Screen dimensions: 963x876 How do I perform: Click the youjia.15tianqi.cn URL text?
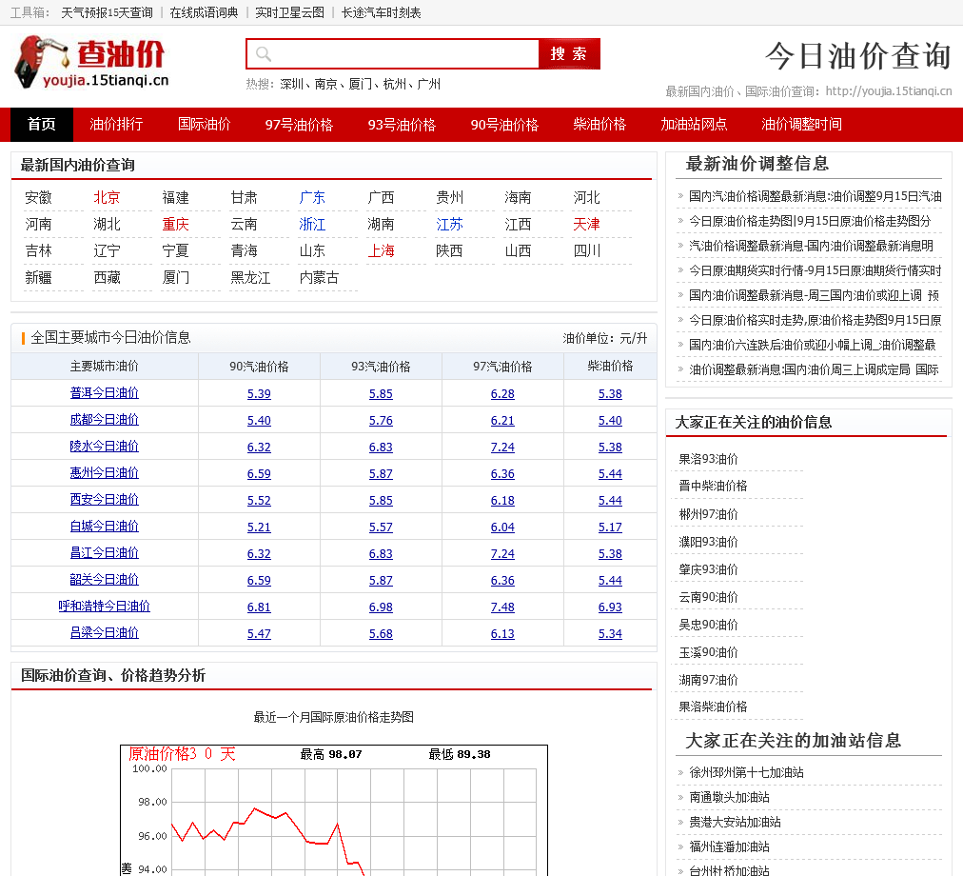pos(889,91)
